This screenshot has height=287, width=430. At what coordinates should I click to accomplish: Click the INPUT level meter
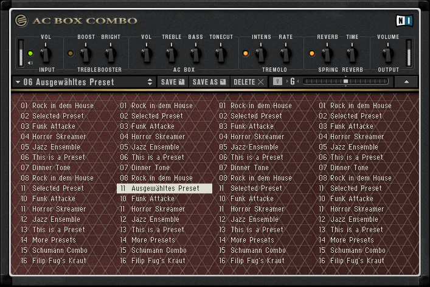coord(21,53)
